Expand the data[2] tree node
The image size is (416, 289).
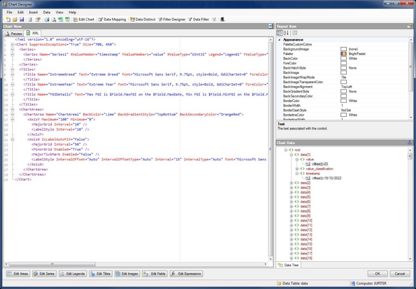tap(292, 183)
